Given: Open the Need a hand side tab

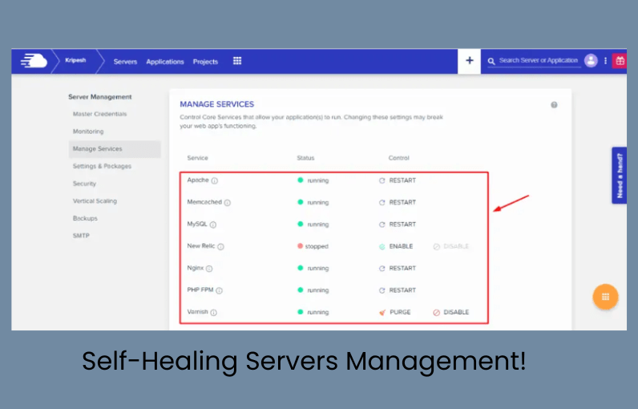Looking at the screenshot, I should (619, 175).
